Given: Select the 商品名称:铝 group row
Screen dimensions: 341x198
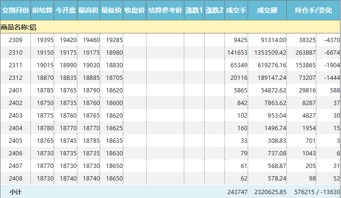Looking at the screenshot, I should pos(19,27).
